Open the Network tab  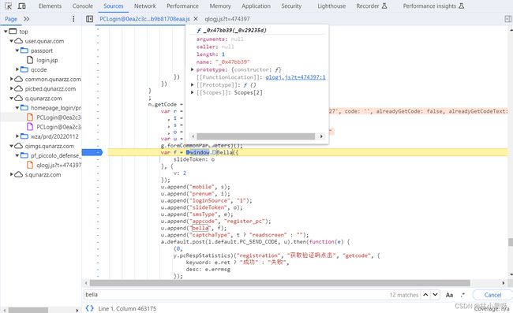tap(145, 6)
